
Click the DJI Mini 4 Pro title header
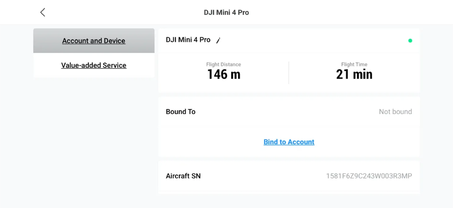click(x=226, y=12)
